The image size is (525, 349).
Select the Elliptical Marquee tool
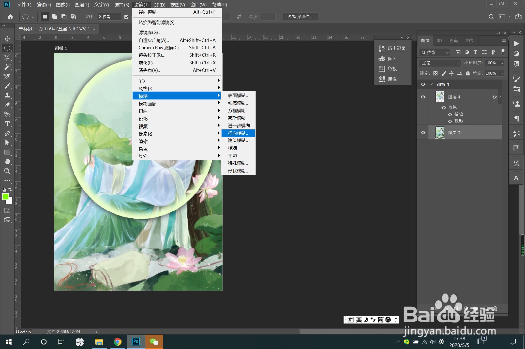[7, 48]
